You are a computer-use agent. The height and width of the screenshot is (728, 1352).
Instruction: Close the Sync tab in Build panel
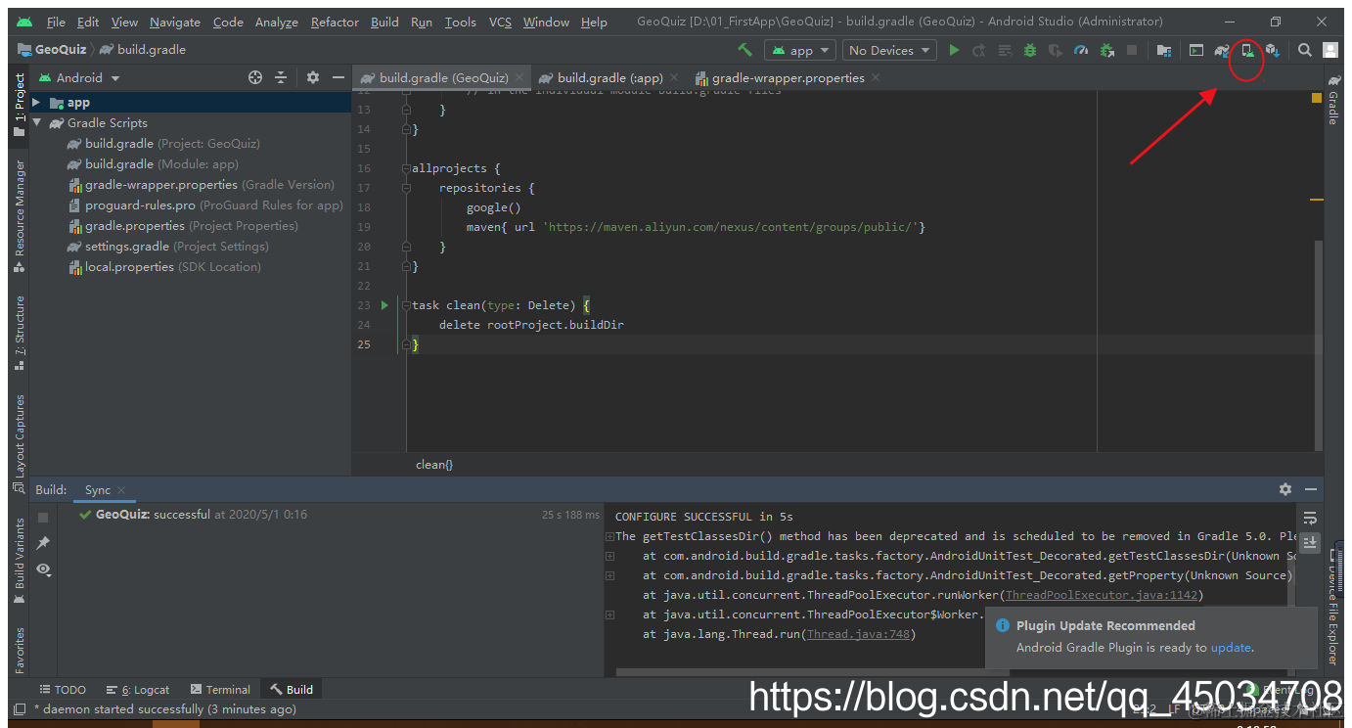[x=120, y=490]
